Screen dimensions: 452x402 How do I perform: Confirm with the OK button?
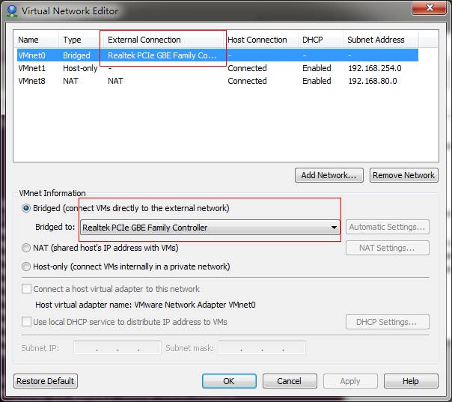(x=229, y=381)
